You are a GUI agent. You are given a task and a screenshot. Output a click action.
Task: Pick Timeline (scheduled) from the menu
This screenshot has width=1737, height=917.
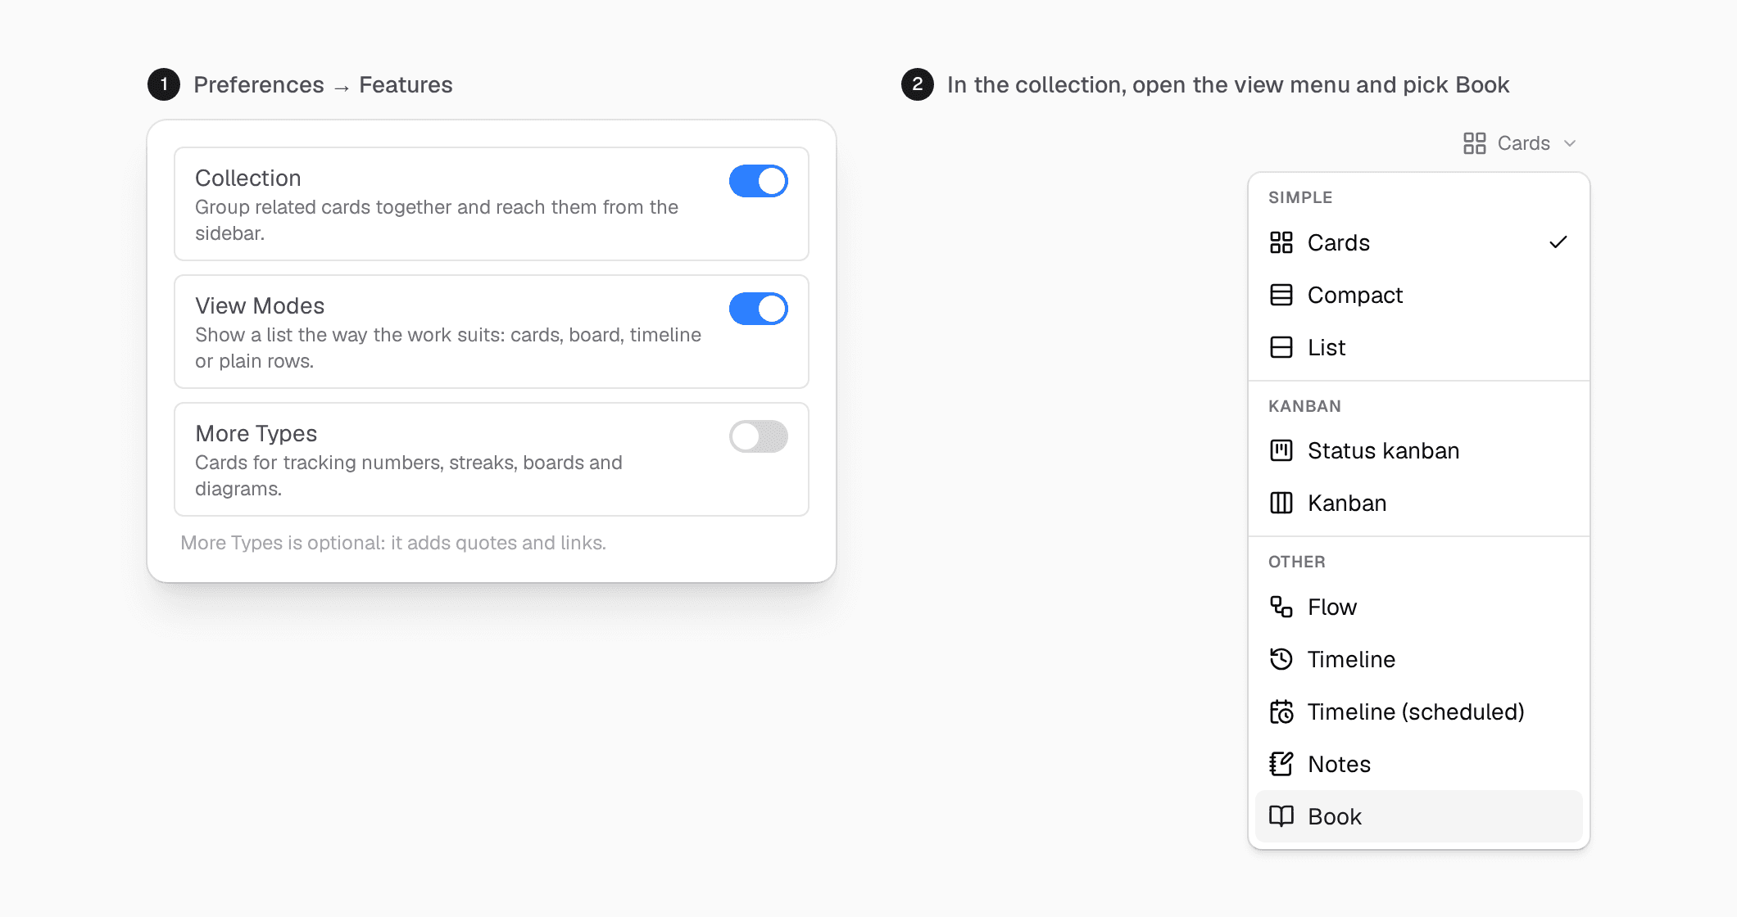tap(1418, 711)
